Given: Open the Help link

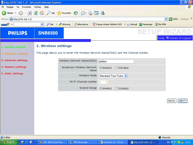Looking at the screenshot, I should (x=161, y=38).
